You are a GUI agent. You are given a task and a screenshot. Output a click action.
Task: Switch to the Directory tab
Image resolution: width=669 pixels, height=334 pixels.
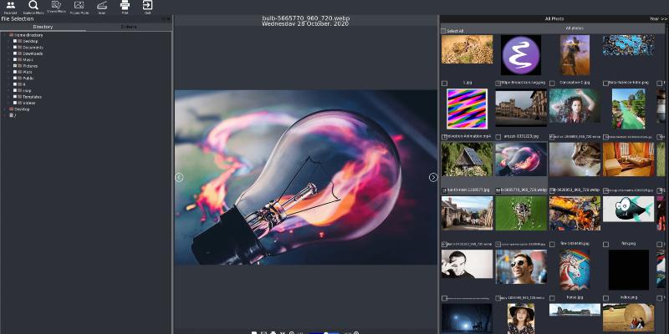coord(43,27)
